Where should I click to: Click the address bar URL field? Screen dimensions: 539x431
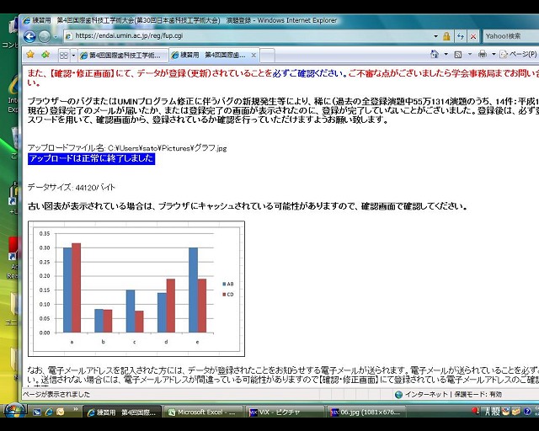pos(248,35)
